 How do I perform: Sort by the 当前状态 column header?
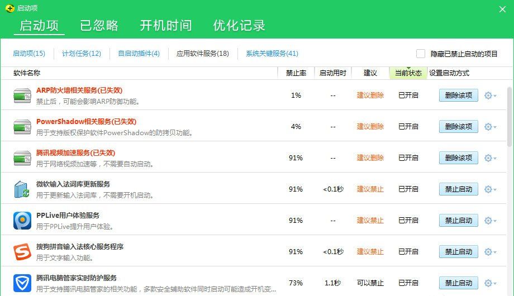[408, 73]
